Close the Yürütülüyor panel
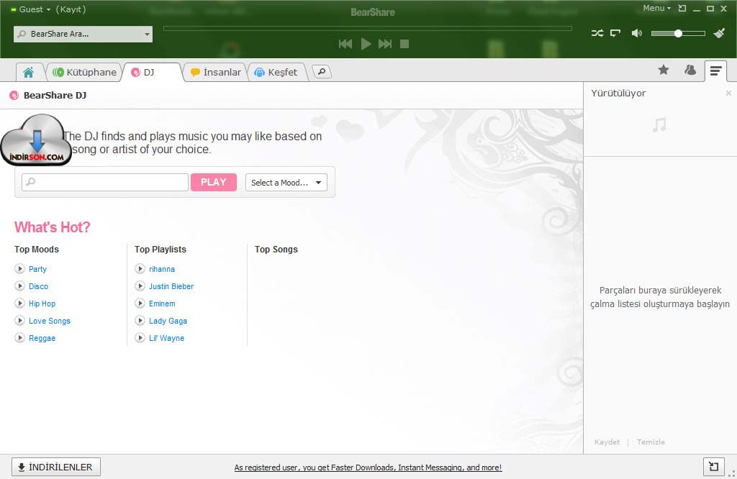 click(728, 93)
